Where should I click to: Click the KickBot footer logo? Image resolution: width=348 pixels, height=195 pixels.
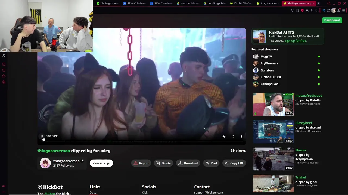(50, 187)
